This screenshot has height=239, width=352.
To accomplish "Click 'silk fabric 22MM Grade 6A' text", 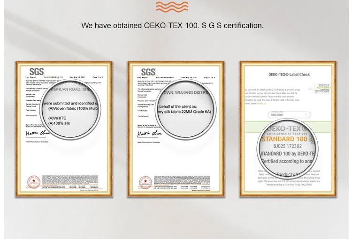I will pos(187,112).
